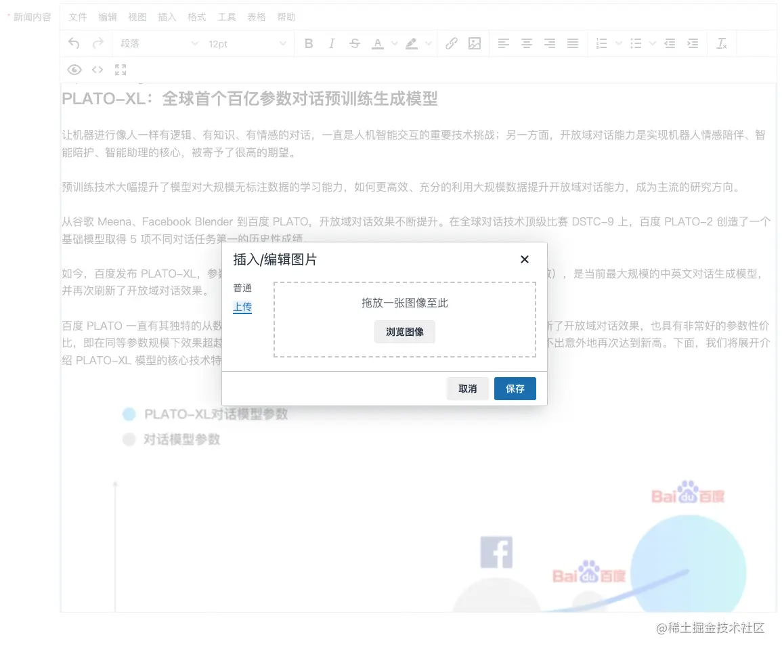This screenshot has height=652, width=782.
Task: Align text left
Action: (504, 43)
